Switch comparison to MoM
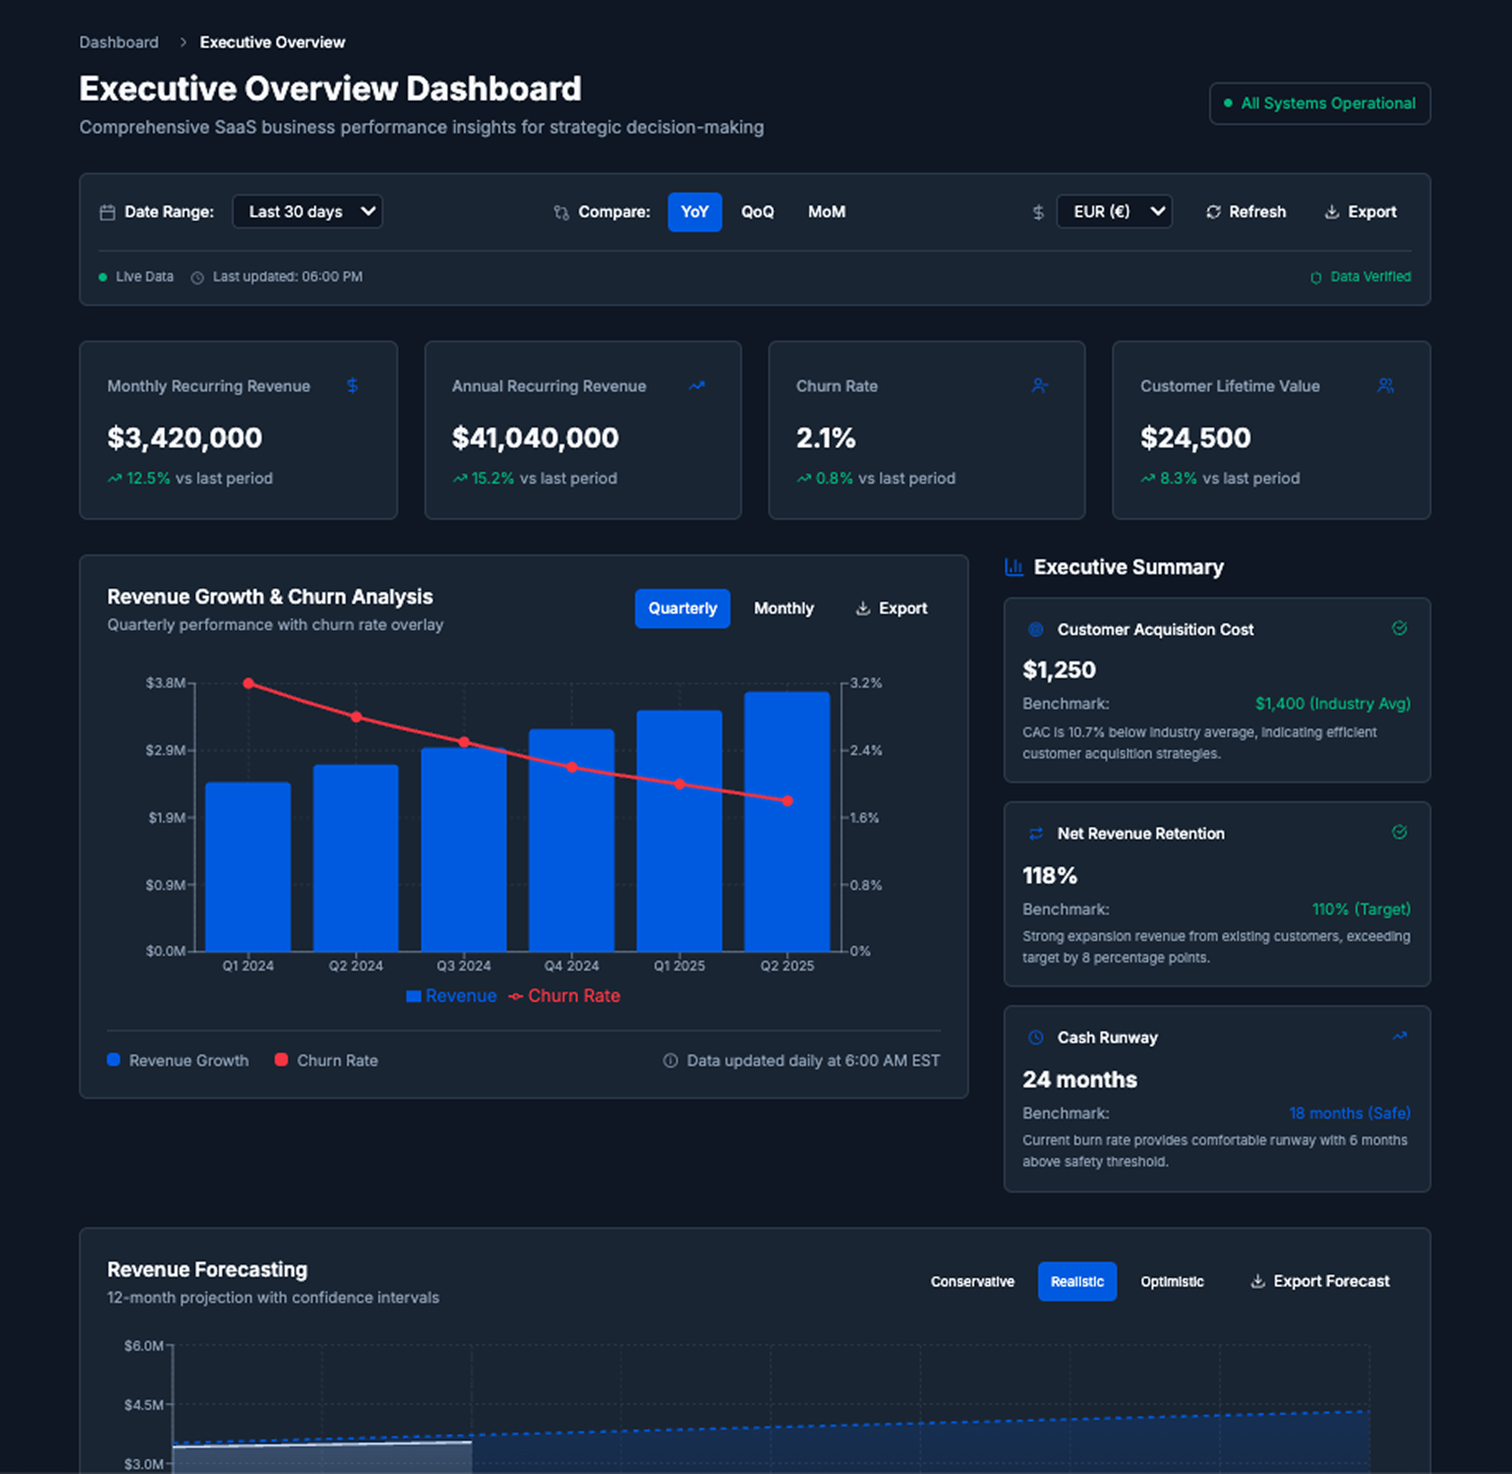Image resolution: width=1512 pixels, height=1474 pixels. (x=826, y=212)
